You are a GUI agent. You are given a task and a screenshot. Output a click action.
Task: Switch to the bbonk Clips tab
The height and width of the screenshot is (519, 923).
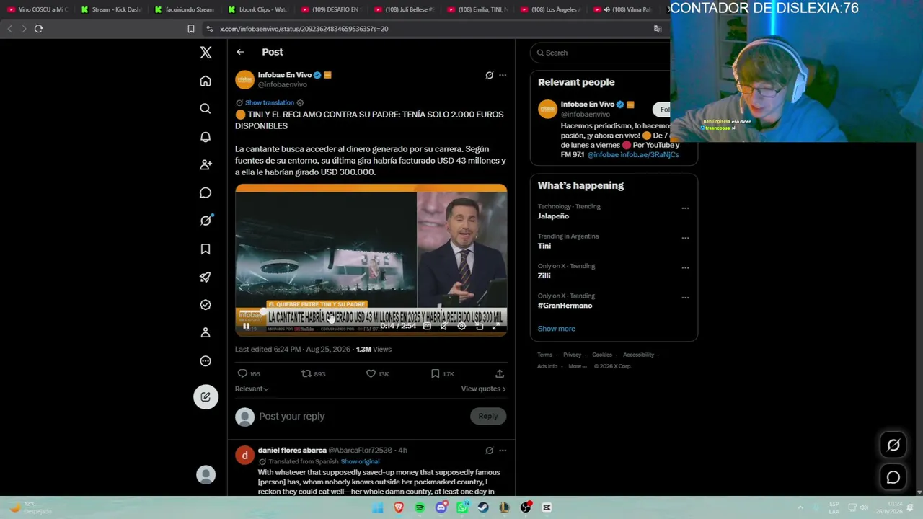[x=258, y=9]
